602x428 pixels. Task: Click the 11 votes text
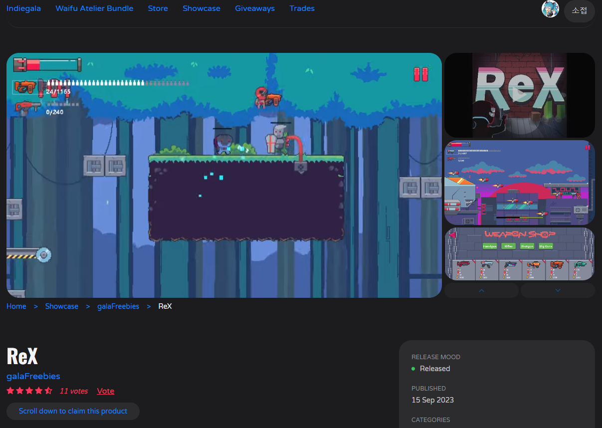point(74,391)
